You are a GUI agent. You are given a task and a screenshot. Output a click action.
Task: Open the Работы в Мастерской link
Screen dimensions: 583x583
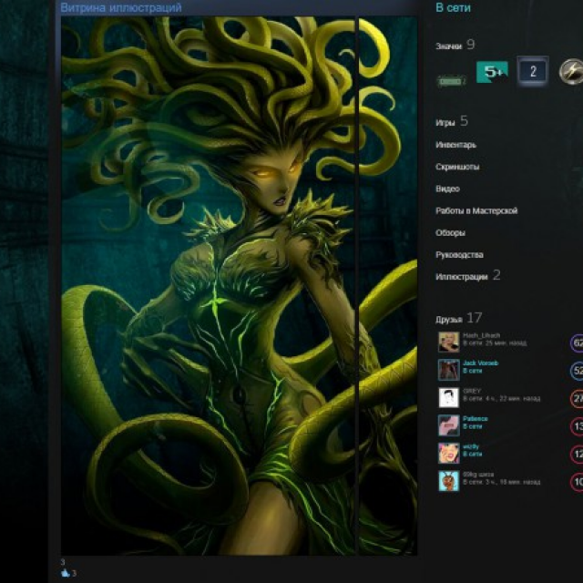[x=476, y=210]
